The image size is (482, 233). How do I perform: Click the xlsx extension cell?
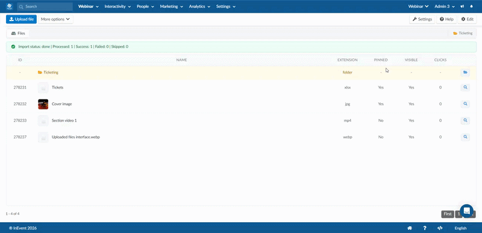[348, 87]
